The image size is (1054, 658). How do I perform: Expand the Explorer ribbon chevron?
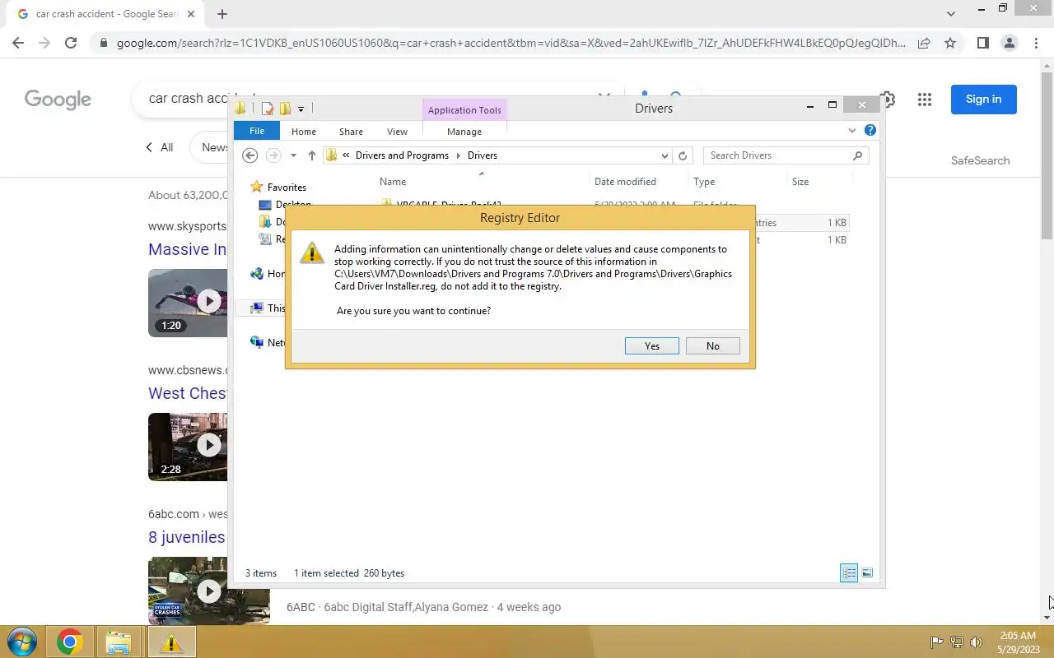coord(852,130)
